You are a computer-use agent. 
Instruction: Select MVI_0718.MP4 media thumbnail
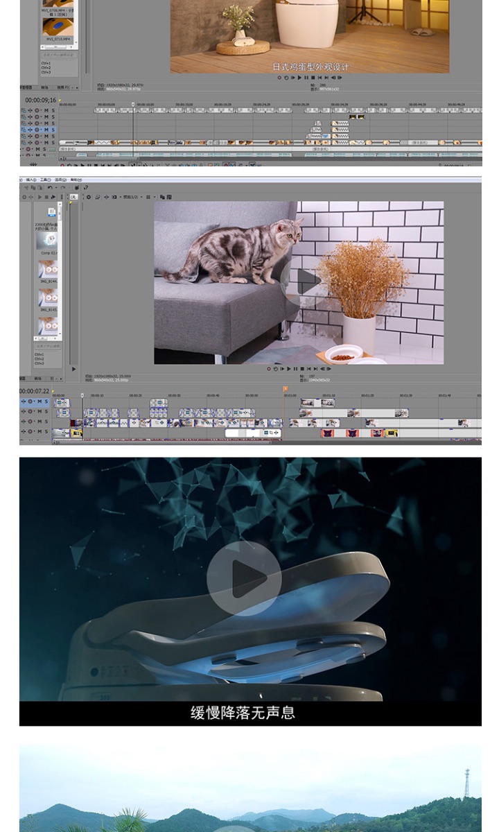(58, 27)
